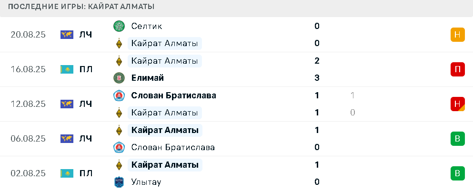
Task: Click orange draw badge for Celtic match
Action: pyautogui.click(x=458, y=35)
